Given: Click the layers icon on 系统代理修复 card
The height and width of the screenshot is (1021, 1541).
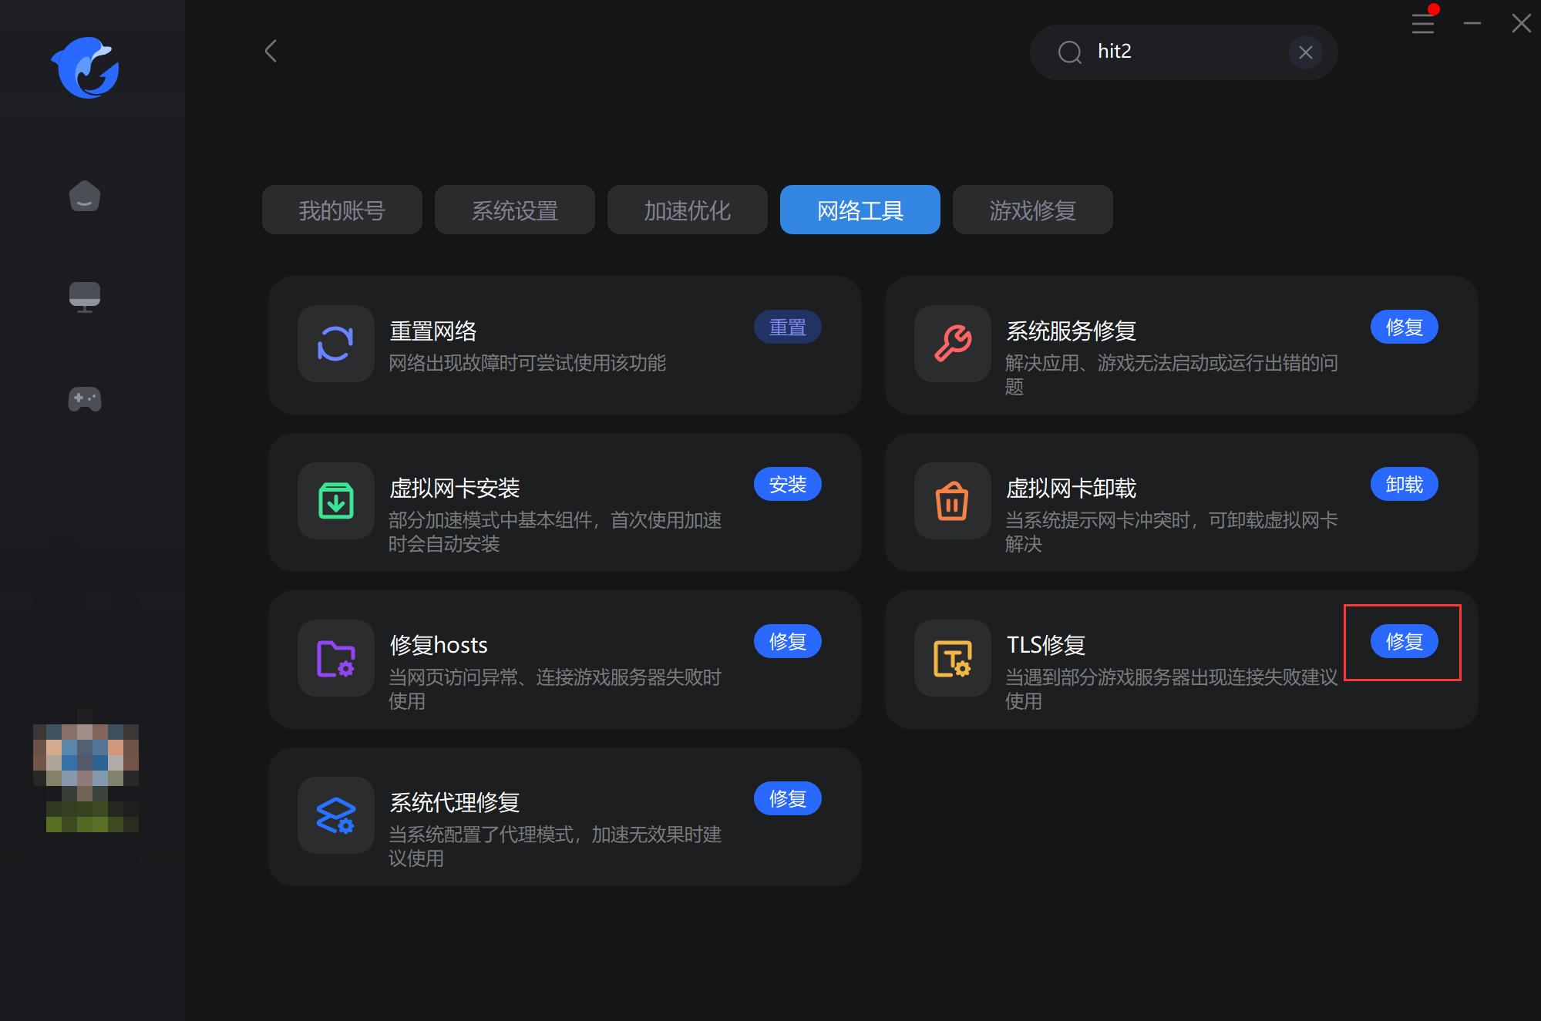Looking at the screenshot, I should [x=335, y=816].
